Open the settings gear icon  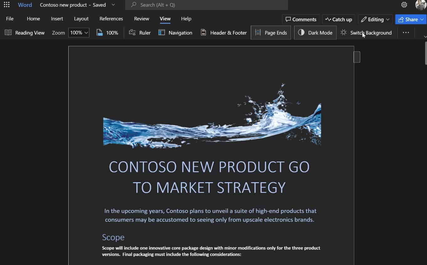tap(404, 5)
